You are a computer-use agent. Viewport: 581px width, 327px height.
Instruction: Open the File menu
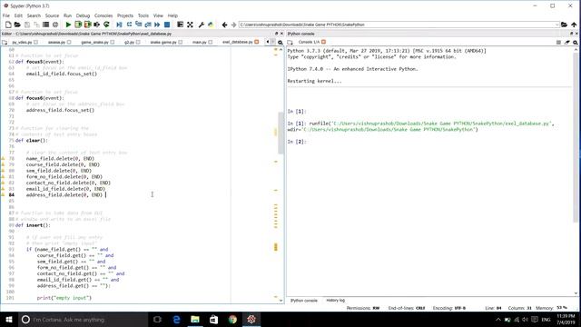point(6,15)
